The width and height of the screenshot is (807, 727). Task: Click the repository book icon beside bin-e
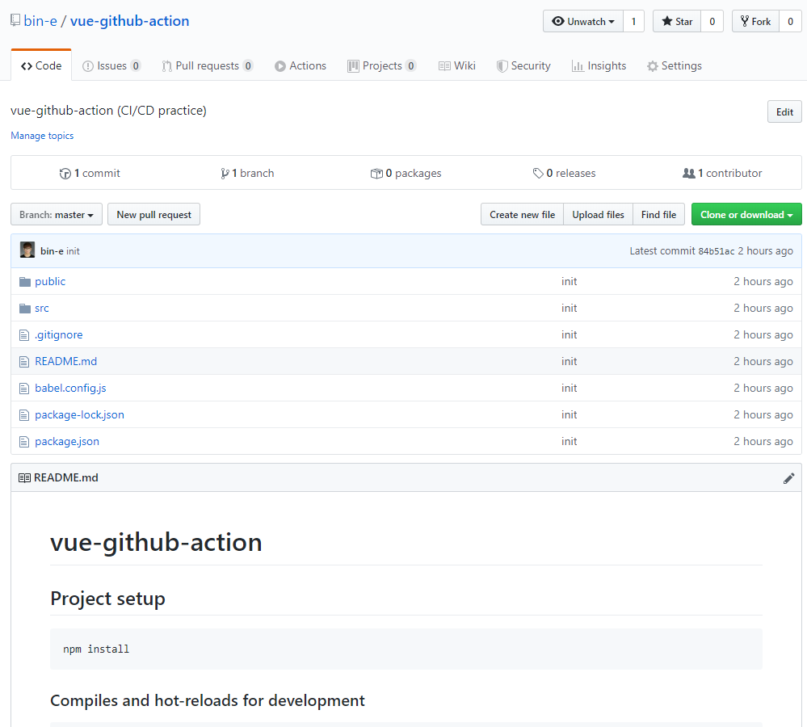coord(15,20)
